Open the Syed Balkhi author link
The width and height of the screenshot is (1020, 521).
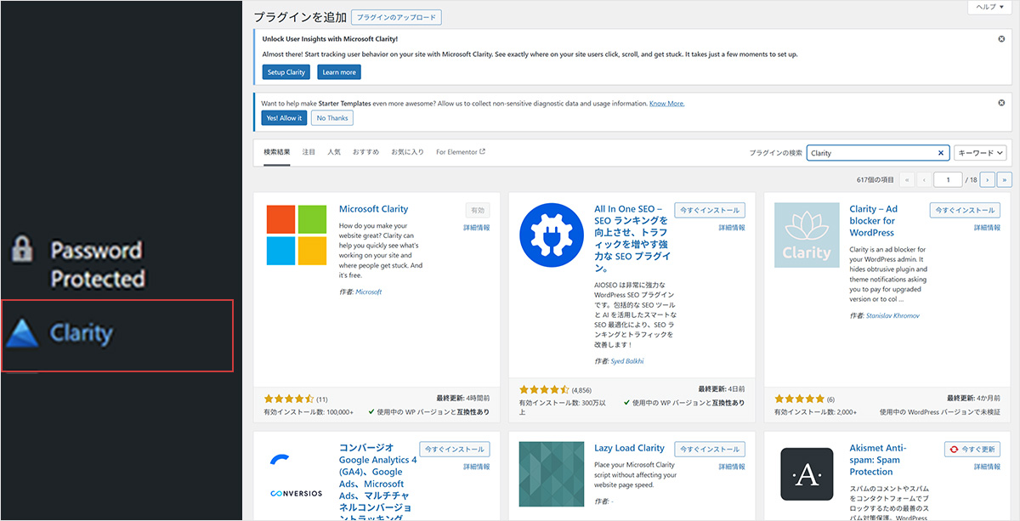pyautogui.click(x=629, y=362)
